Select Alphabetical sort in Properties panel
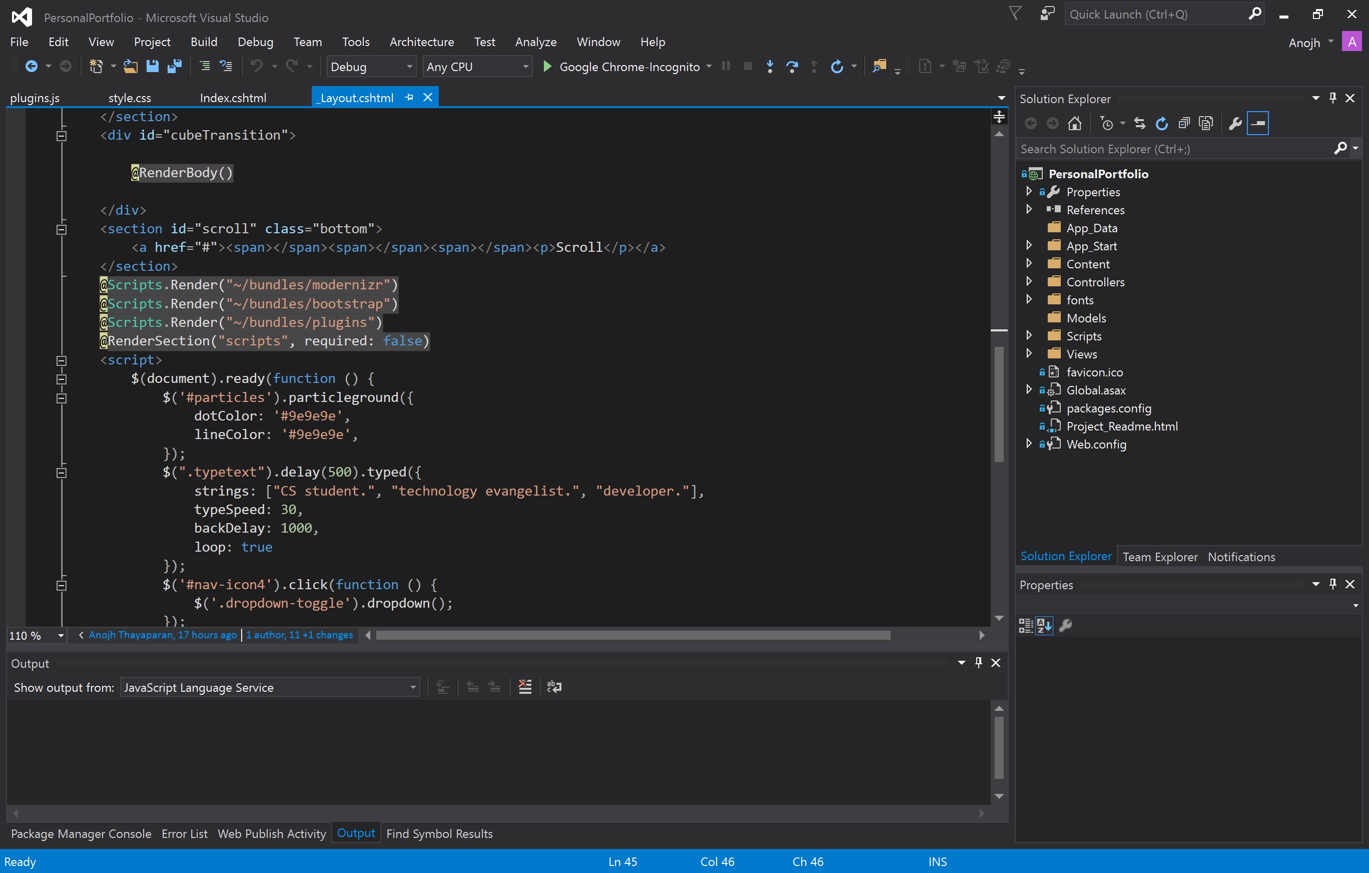 (1044, 625)
